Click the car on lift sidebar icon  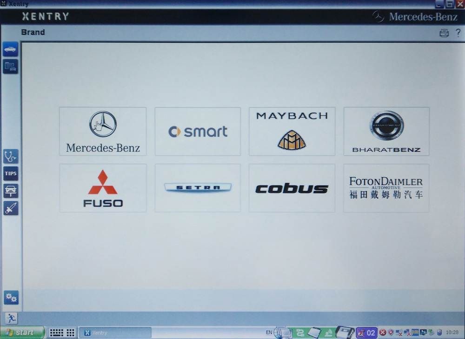point(11,191)
